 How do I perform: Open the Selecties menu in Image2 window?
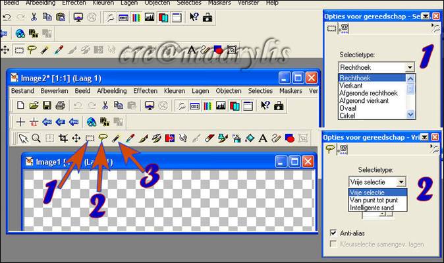[260, 91]
